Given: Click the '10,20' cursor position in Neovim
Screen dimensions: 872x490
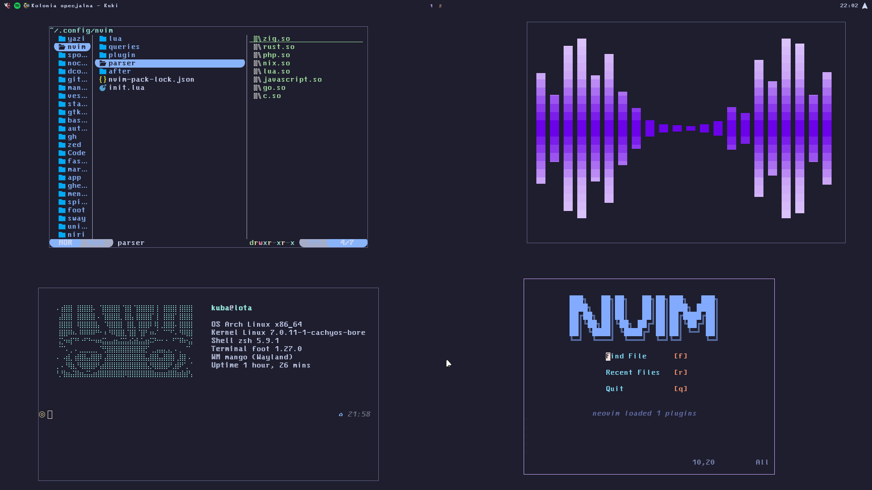Looking at the screenshot, I should (x=704, y=462).
